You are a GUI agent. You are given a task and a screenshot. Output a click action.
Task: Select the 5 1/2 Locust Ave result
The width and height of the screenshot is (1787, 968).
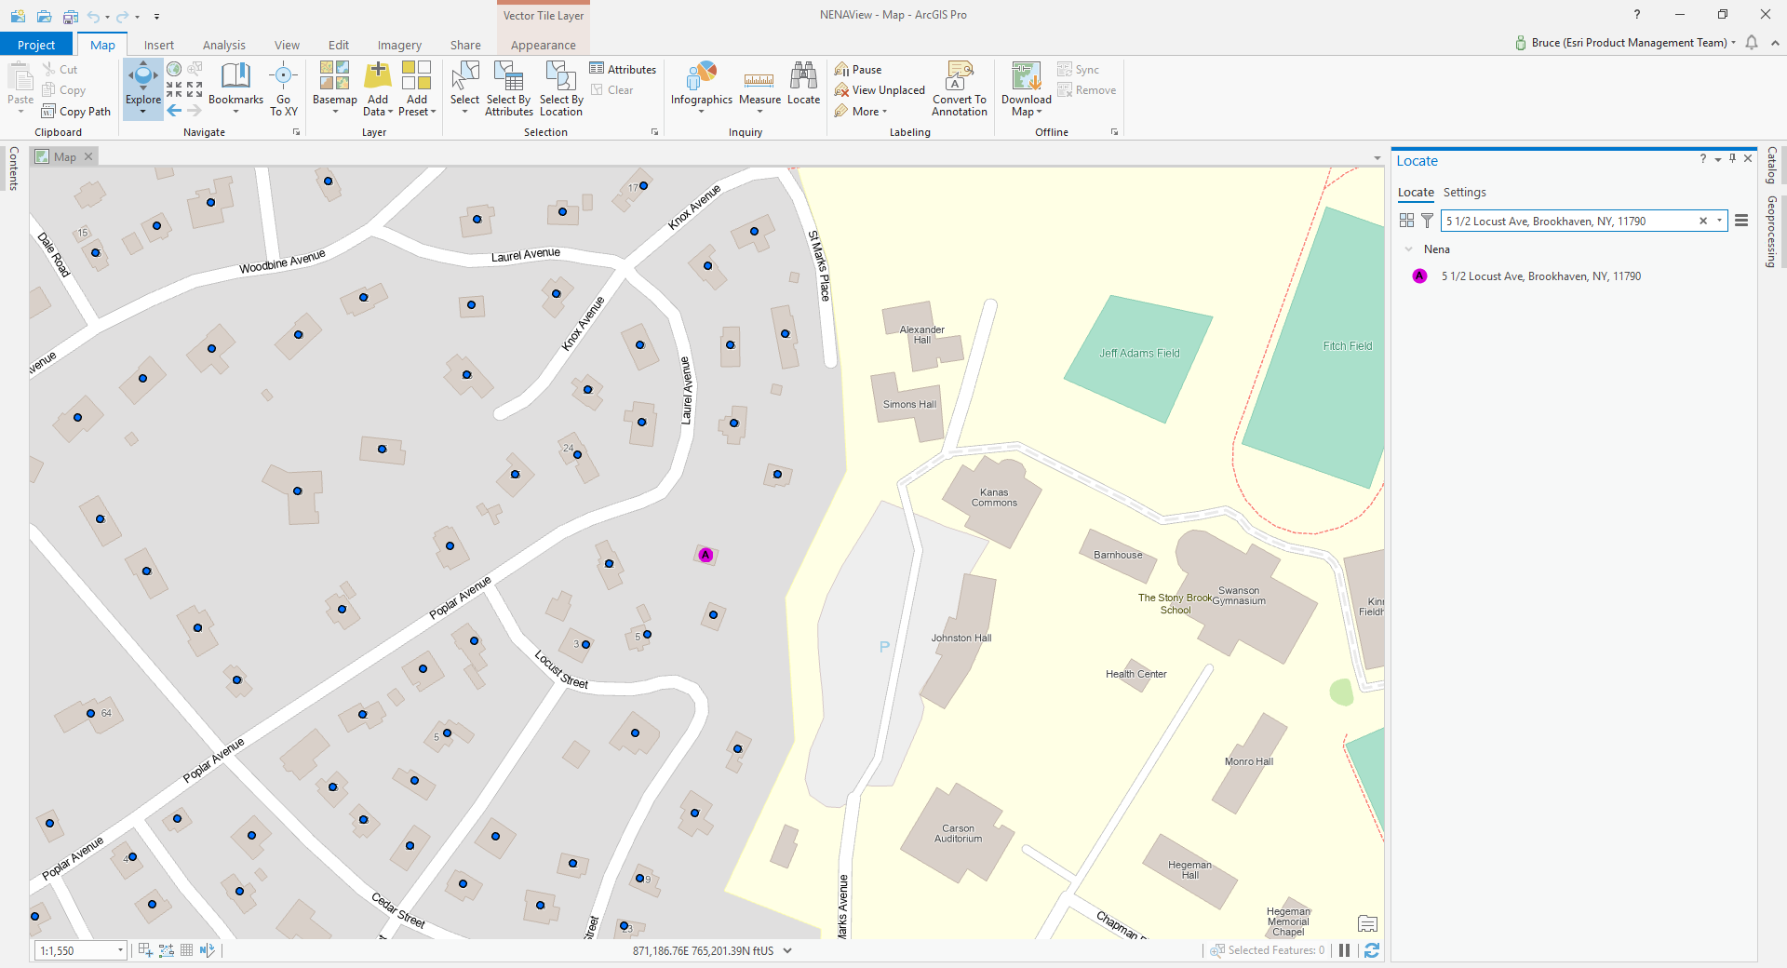1540,276
